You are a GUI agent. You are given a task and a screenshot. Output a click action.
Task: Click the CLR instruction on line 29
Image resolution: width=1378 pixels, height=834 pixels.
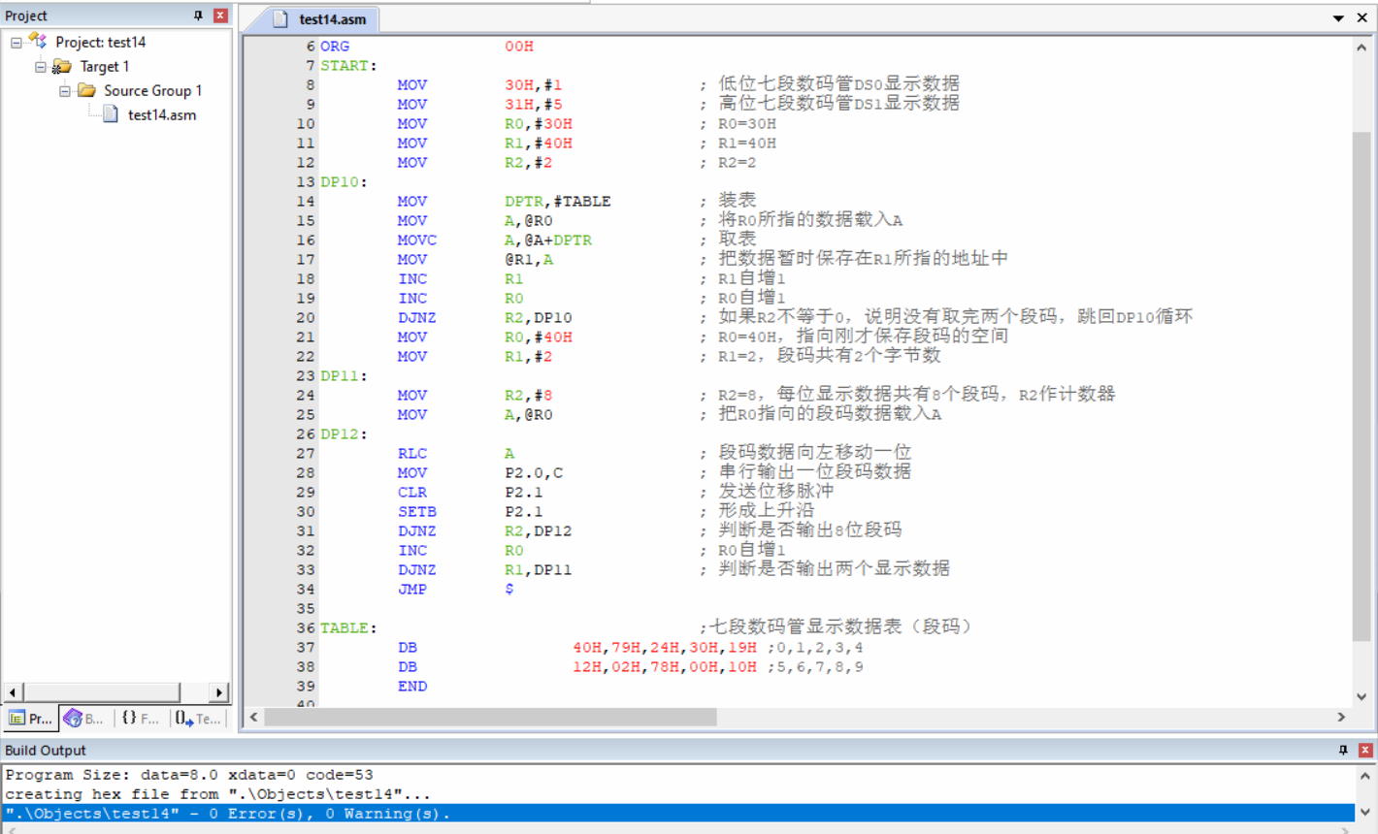(x=412, y=493)
